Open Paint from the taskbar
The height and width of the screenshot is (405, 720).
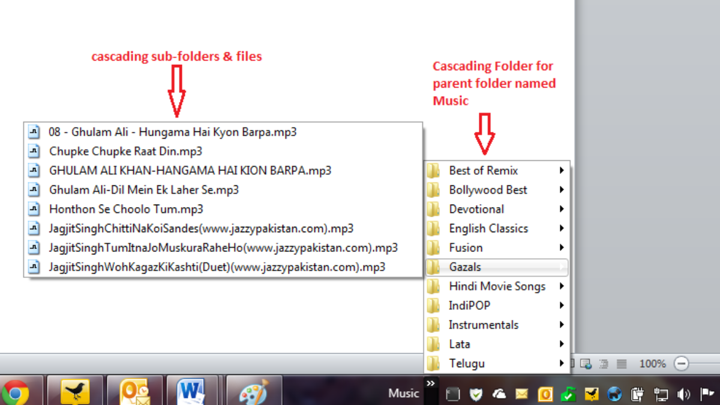tap(253, 390)
